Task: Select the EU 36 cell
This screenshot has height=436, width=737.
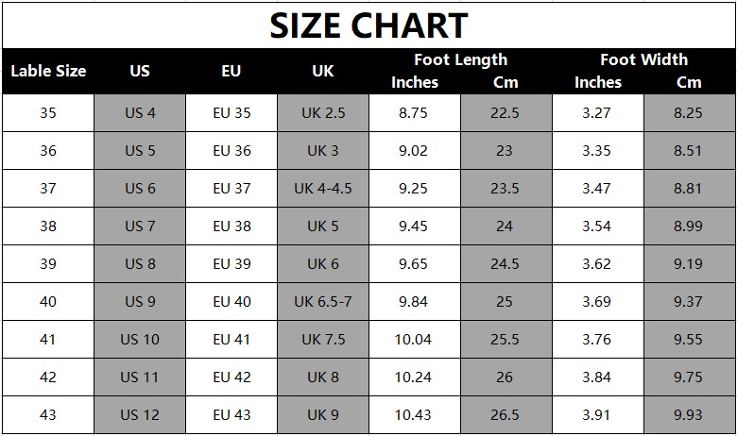Action: (231, 151)
